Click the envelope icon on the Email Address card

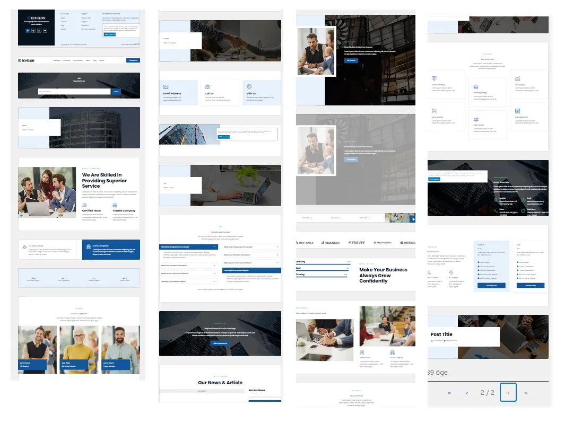click(166, 86)
